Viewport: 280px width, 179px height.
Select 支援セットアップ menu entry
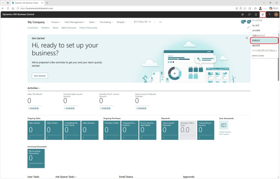point(264,36)
